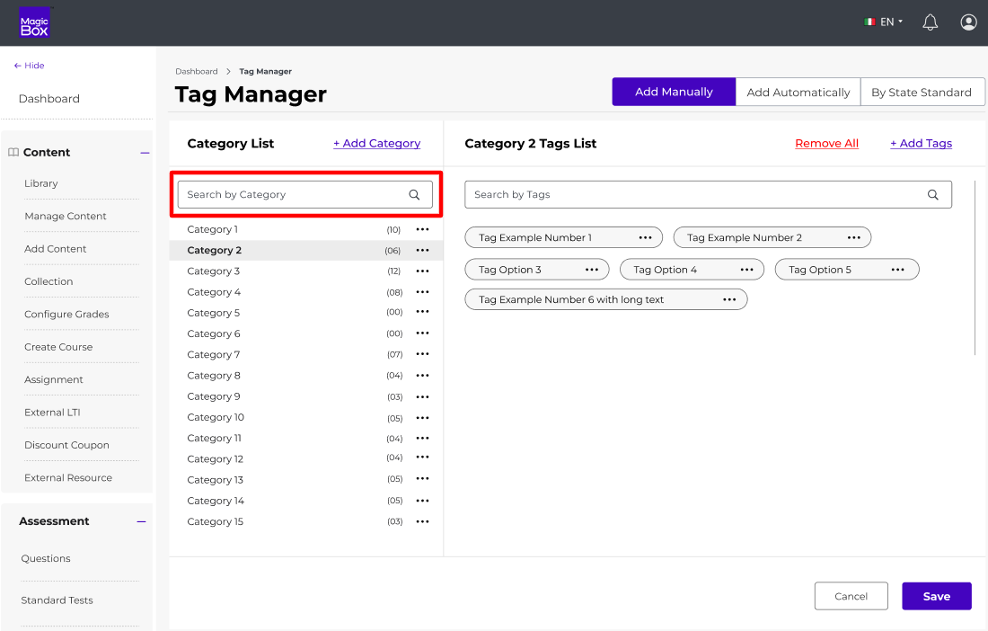This screenshot has width=988, height=631.
Task: Open more options for Category 14
Action: (x=422, y=501)
